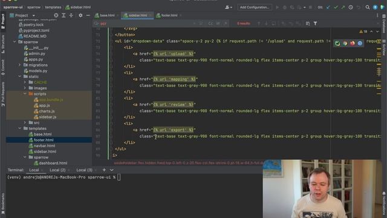Toggle Regex option in find bar
Image resolution: width=387 pixels, height=218 pixels.
pyautogui.click(x=226, y=24)
